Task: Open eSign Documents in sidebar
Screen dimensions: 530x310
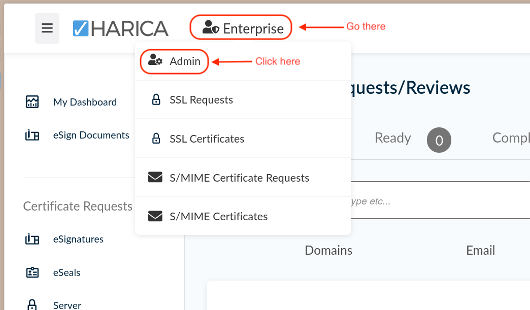Action: tap(91, 135)
